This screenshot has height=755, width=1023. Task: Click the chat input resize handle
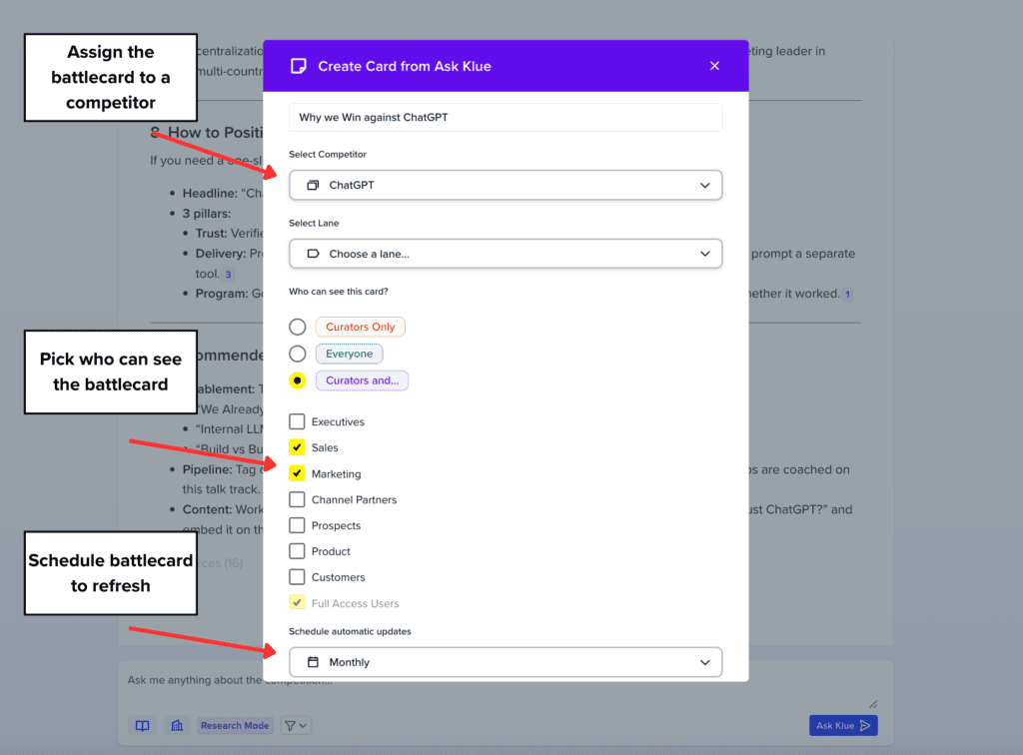[x=873, y=704]
